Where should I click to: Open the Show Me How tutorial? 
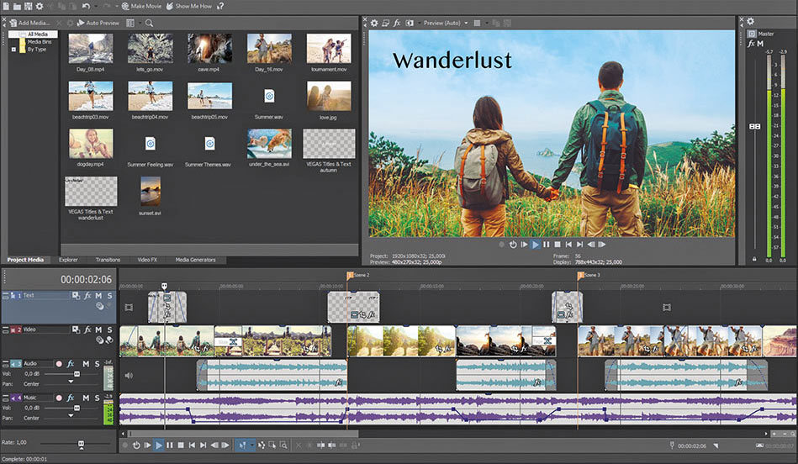[193, 6]
